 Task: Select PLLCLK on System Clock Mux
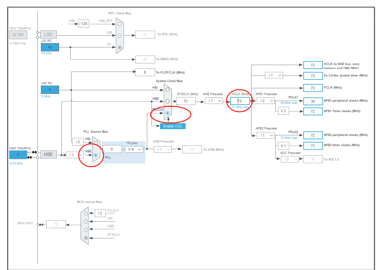point(168,113)
